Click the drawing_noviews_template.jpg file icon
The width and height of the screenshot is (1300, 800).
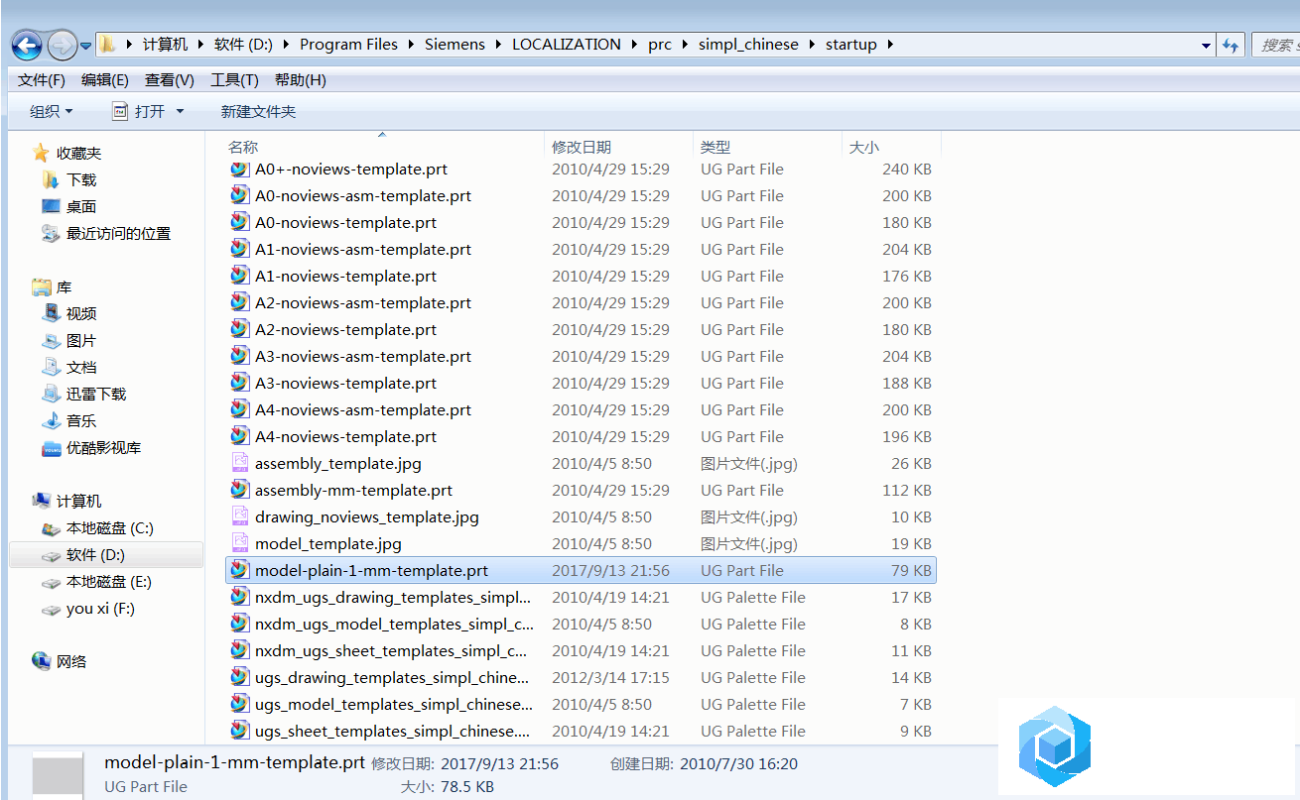[239, 516]
